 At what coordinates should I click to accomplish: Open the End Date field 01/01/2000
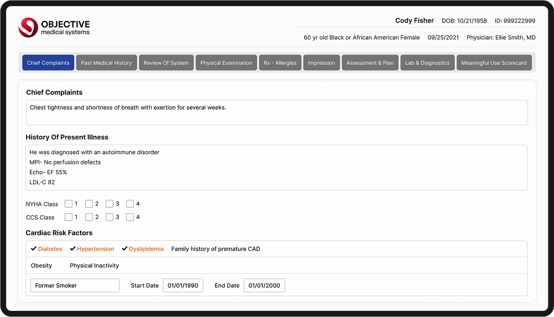click(264, 285)
